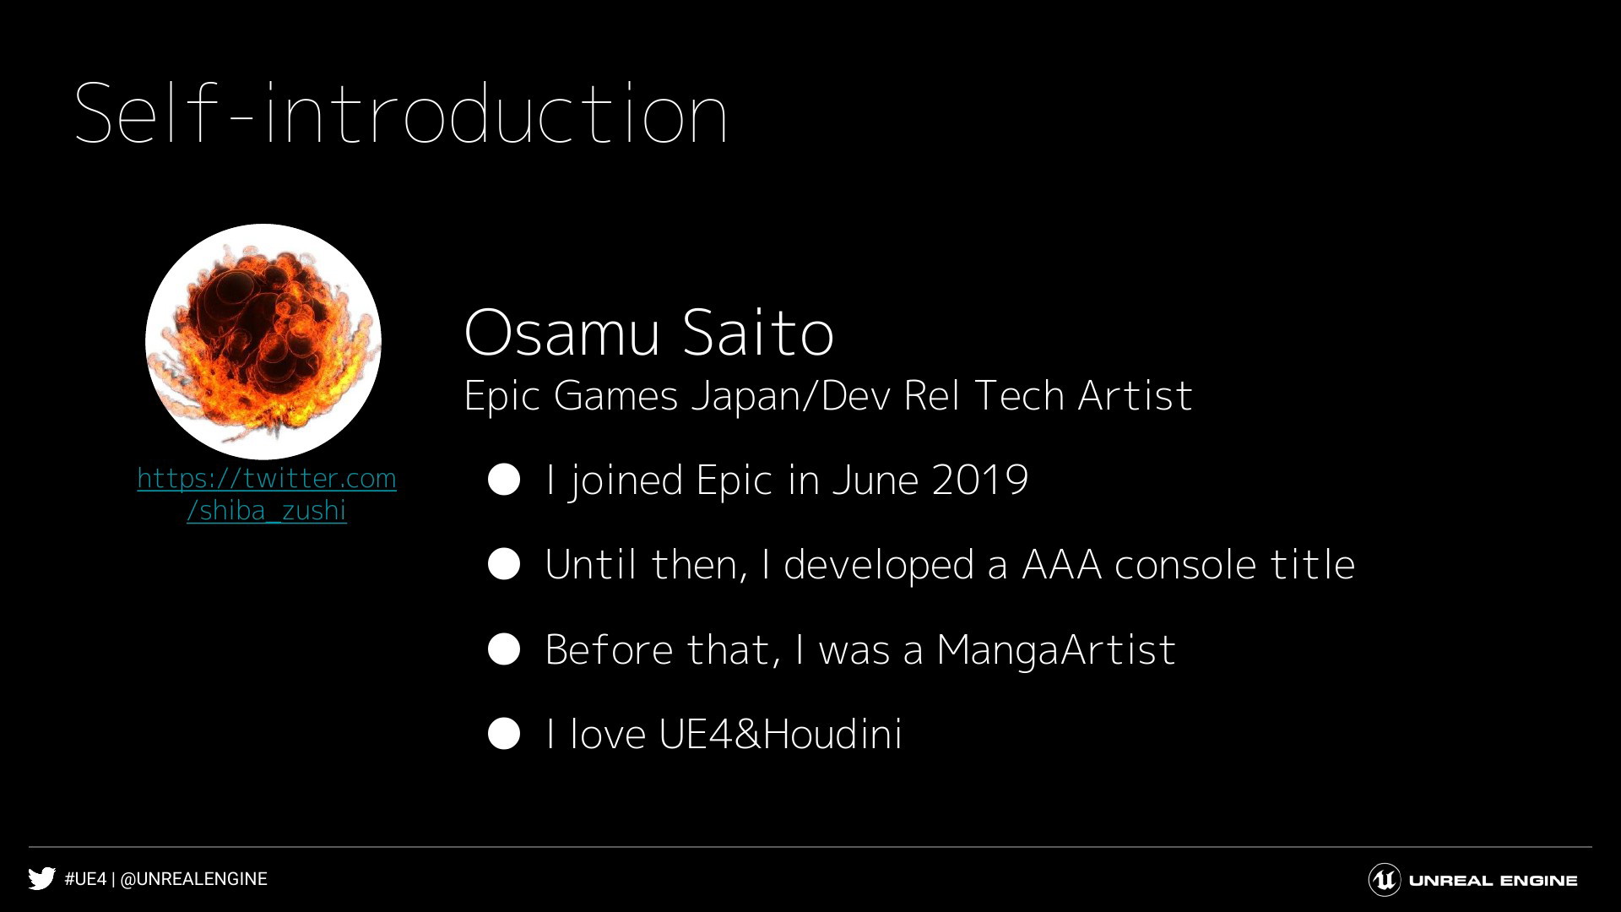
Task: Click the @UNREALENGINE handle in footer
Action: pyautogui.click(x=193, y=879)
